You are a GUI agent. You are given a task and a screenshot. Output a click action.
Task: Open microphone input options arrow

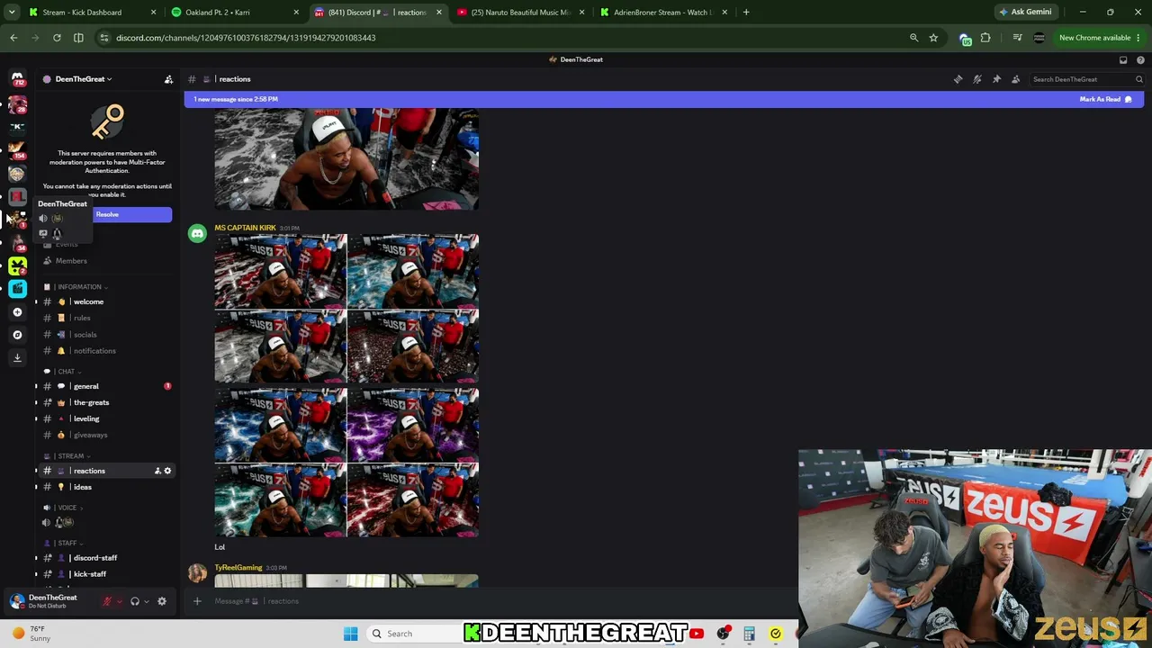coord(119,601)
